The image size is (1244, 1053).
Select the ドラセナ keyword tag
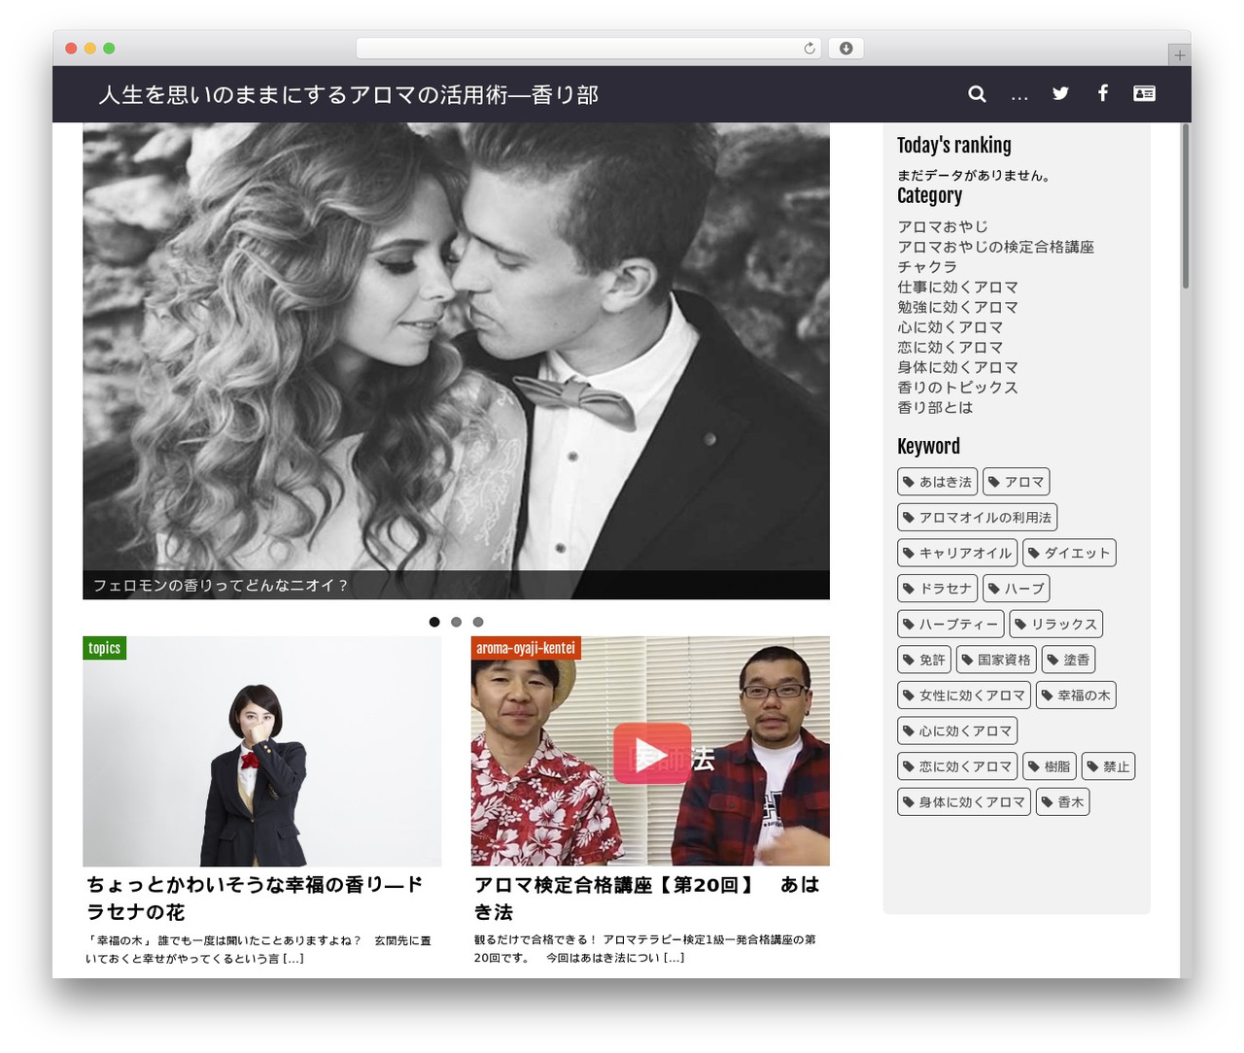click(x=937, y=588)
